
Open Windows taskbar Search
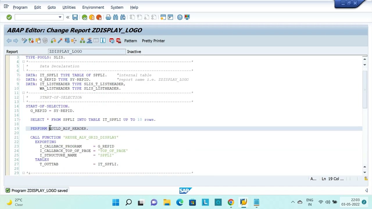[x=128, y=202]
